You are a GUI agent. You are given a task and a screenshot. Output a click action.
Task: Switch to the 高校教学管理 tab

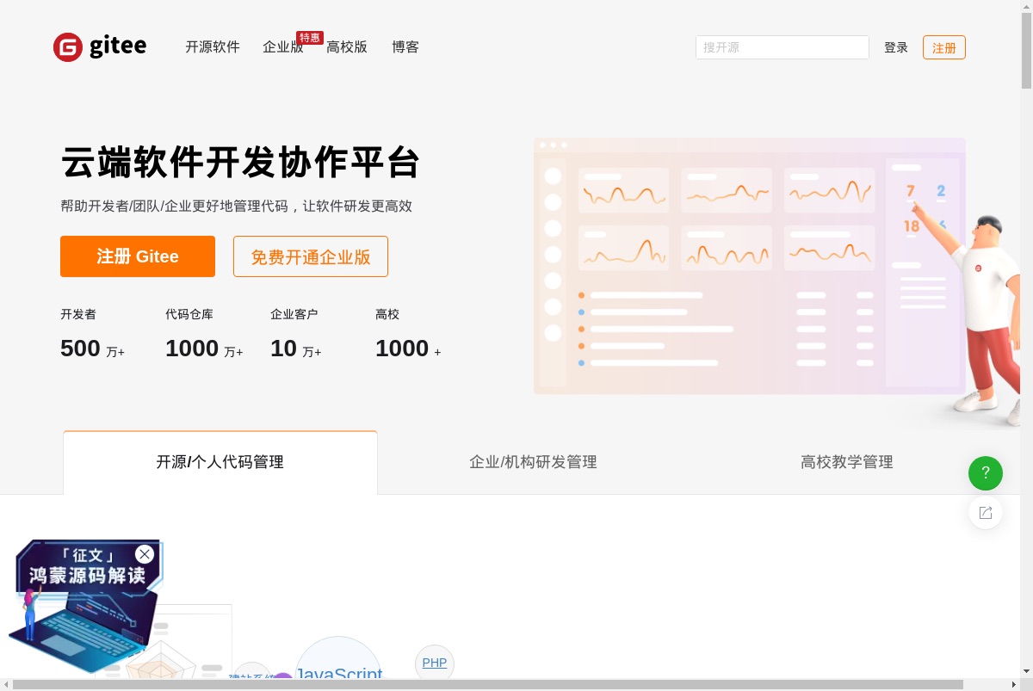(847, 462)
